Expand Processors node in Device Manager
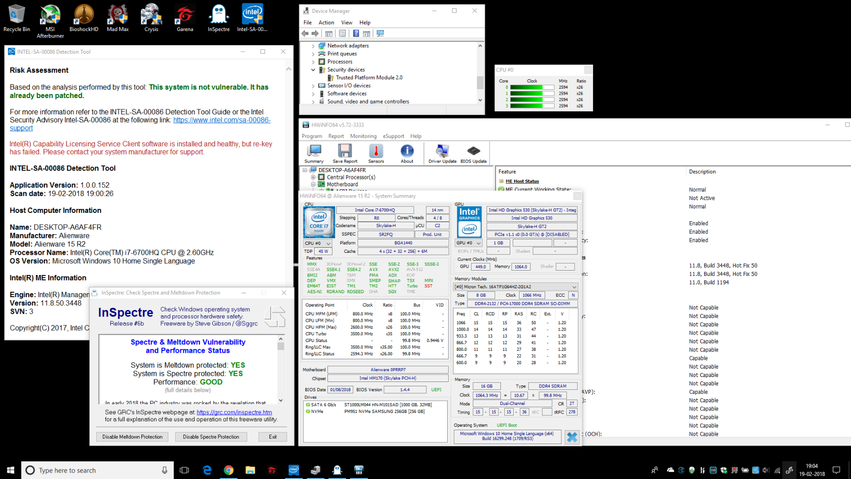 click(313, 62)
